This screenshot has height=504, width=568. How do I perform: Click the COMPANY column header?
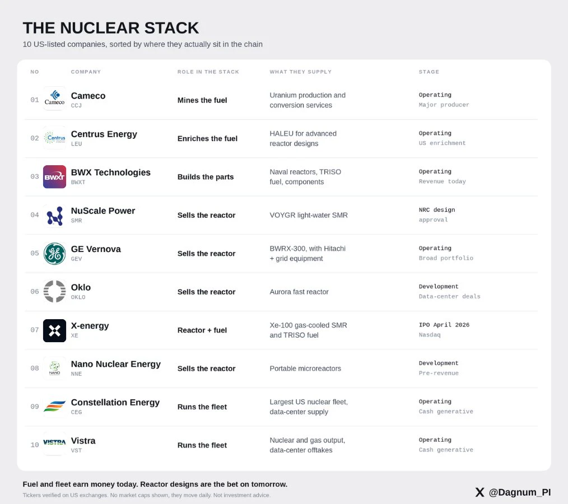pyautogui.click(x=86, y=72)
